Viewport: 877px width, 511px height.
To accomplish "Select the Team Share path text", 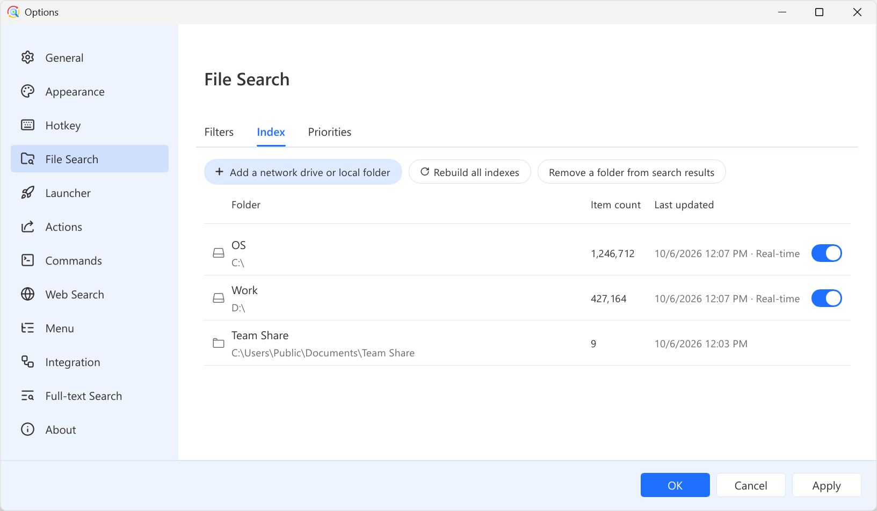I will pyautogui.click(x=323, y=353).
